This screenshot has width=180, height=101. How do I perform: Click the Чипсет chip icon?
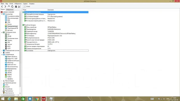[x=6, y=44]
